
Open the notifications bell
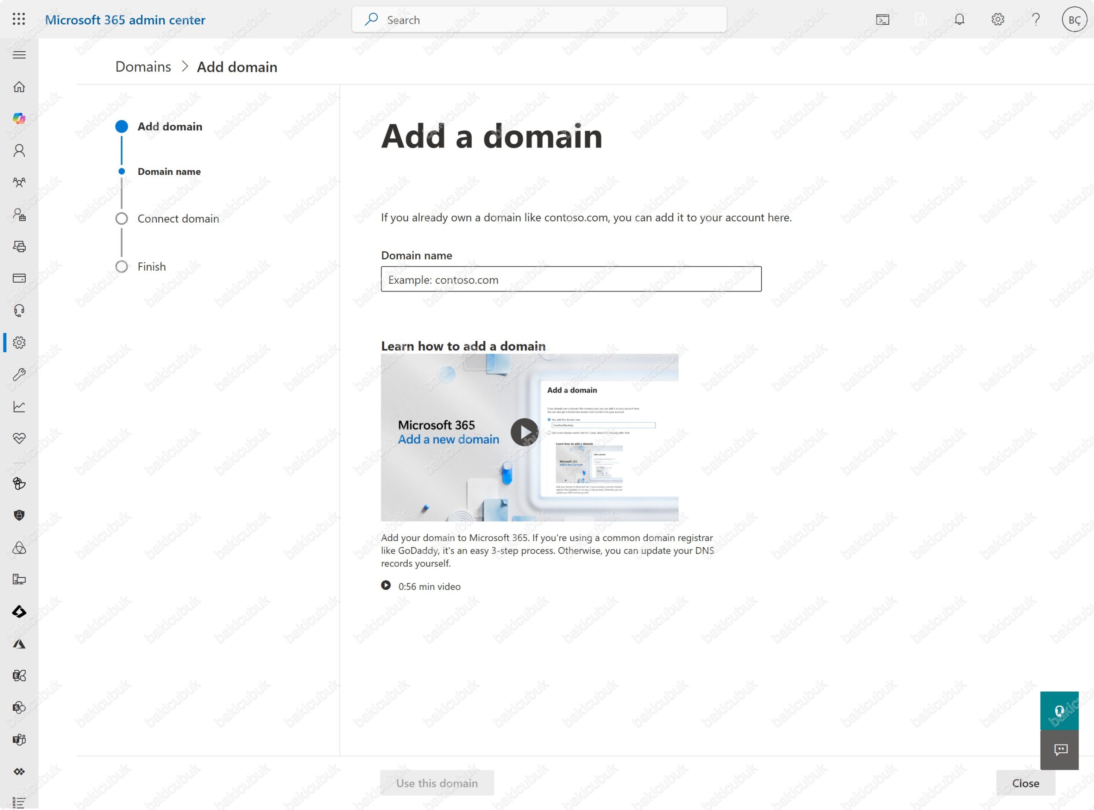pos(959,20)
